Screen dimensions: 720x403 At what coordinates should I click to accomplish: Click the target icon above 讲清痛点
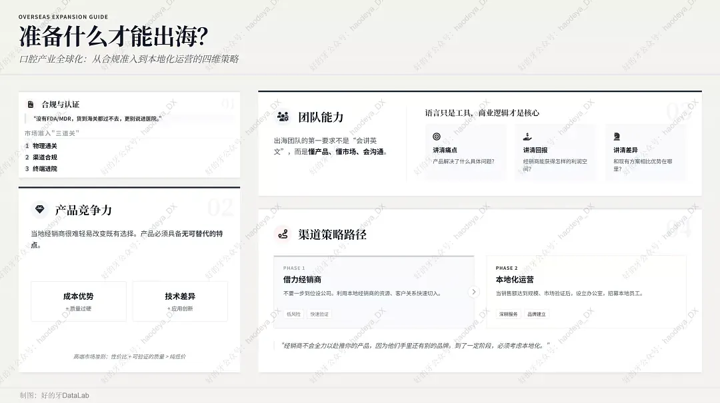tap(437, 137)
